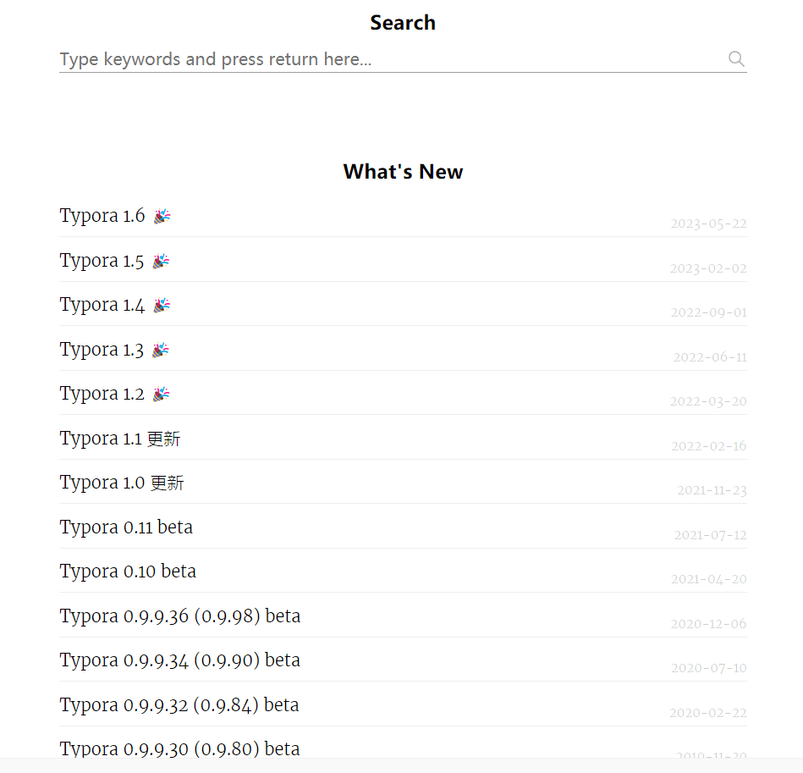The image size is (803, 773).
Task: Open Typora 0.9.9.30 (0.9.80) beta entry
Action: (179, 748)
